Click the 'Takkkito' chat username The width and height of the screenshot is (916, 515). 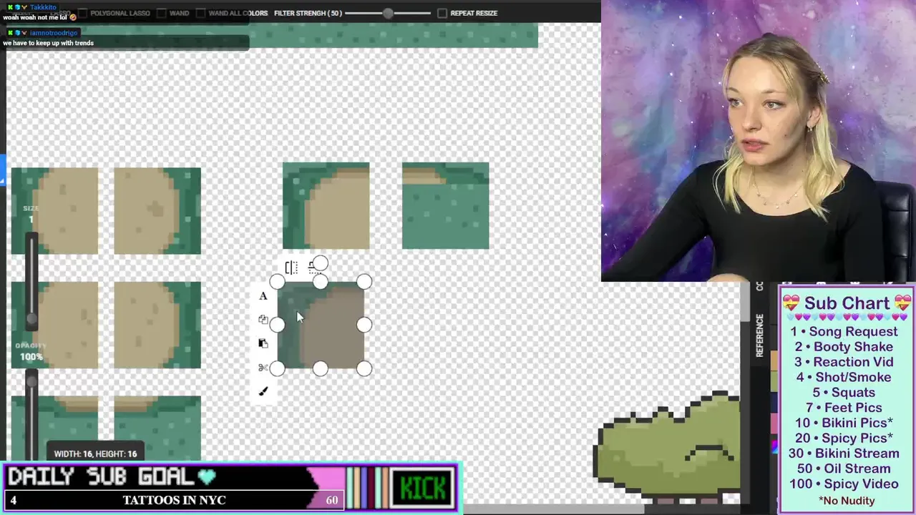[43, 7]
